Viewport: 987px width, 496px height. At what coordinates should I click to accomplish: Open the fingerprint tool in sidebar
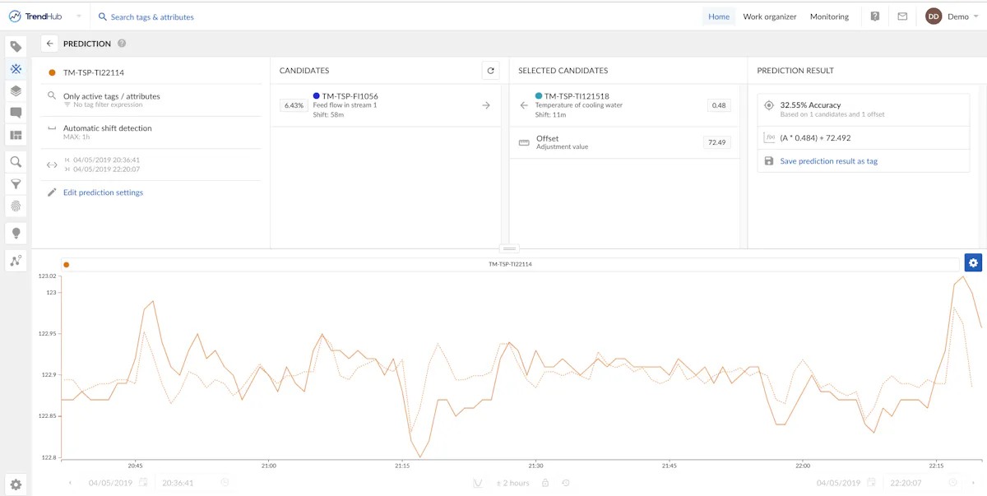coord(16,206)
